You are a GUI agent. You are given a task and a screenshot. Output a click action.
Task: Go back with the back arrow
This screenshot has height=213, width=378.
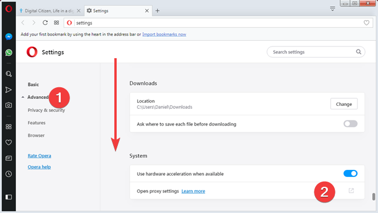point(23,23)
